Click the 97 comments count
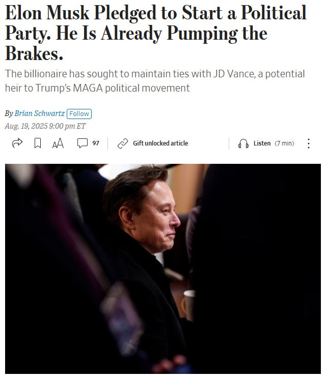 96,143
